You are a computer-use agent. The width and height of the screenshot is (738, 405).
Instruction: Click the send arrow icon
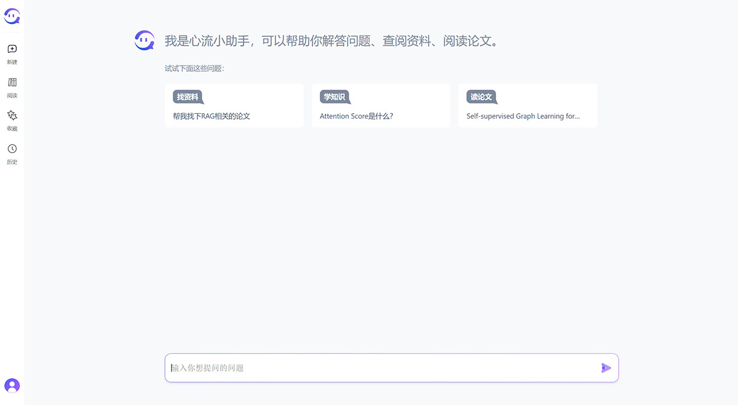coord(606,368)
